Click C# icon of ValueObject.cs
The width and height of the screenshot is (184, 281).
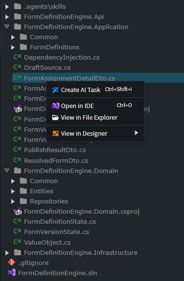[17, 242]
